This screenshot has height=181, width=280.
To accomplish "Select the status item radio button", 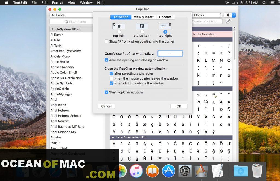I will pyautogui.click(x=142, y=32).
